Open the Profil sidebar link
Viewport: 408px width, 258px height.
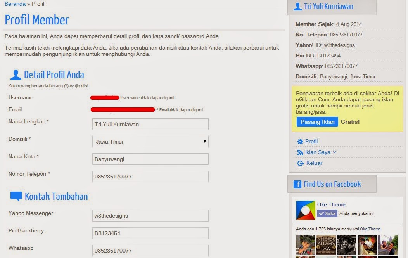(311, 141)
